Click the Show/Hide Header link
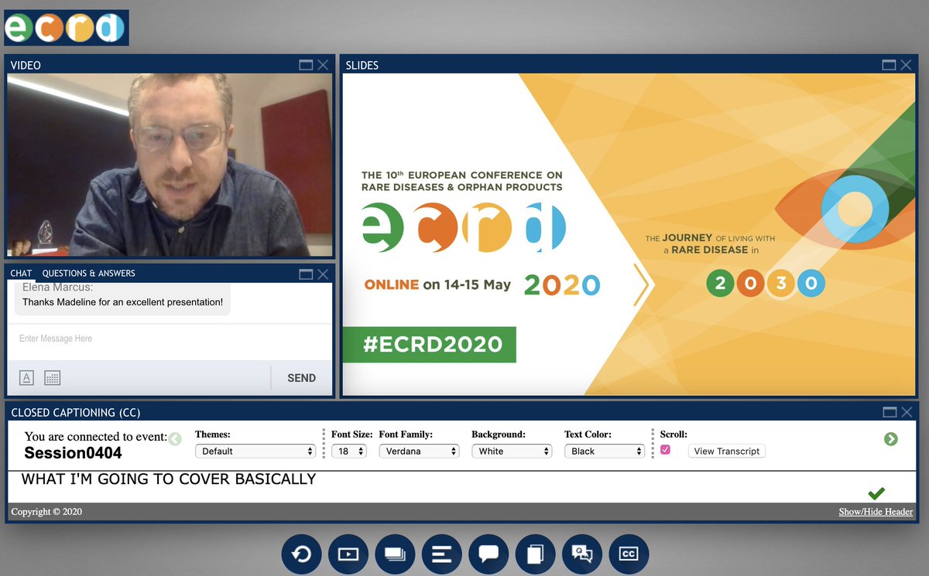This screenshot has width=929, height=576. [876, 512]
